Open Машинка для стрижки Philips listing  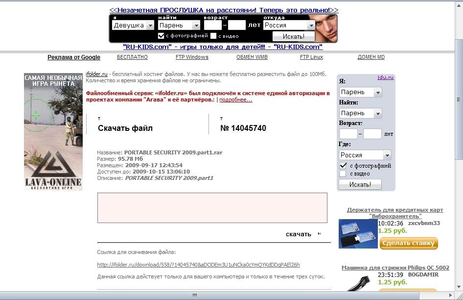(395, 268)
